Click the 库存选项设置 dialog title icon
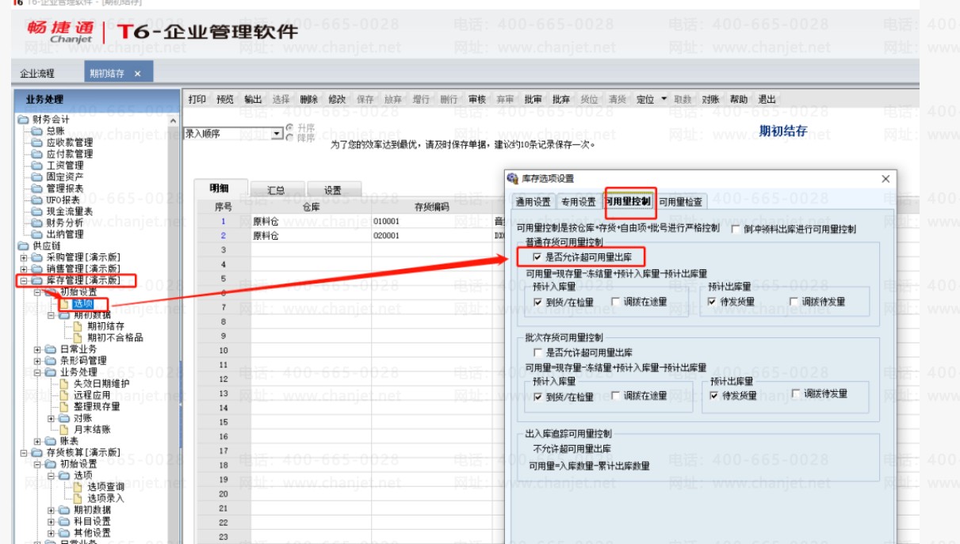This screenshot has height=544, width=960. pyautogui.click(x=512, y=179)
